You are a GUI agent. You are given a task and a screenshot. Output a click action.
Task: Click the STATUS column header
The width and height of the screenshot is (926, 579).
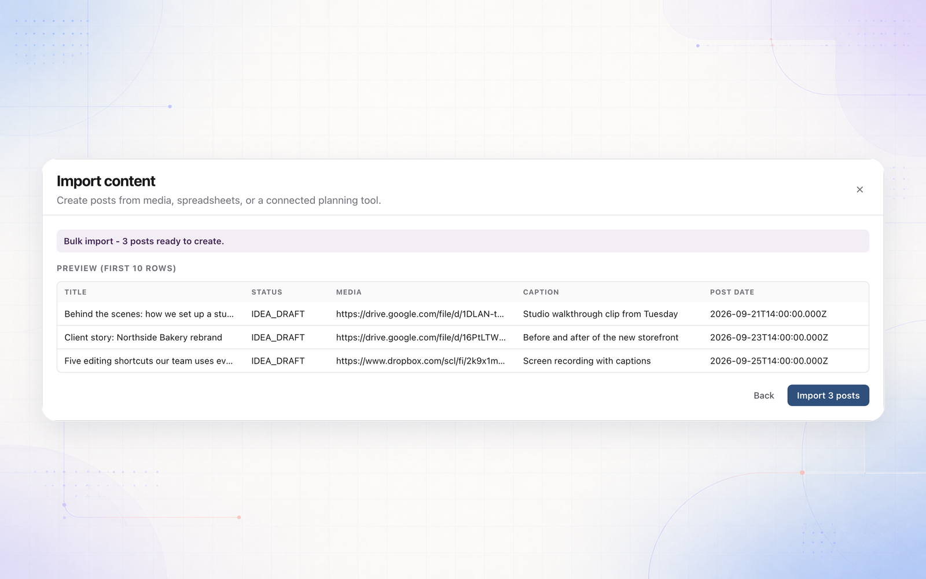pyautogui.click(x=267, y=292)
